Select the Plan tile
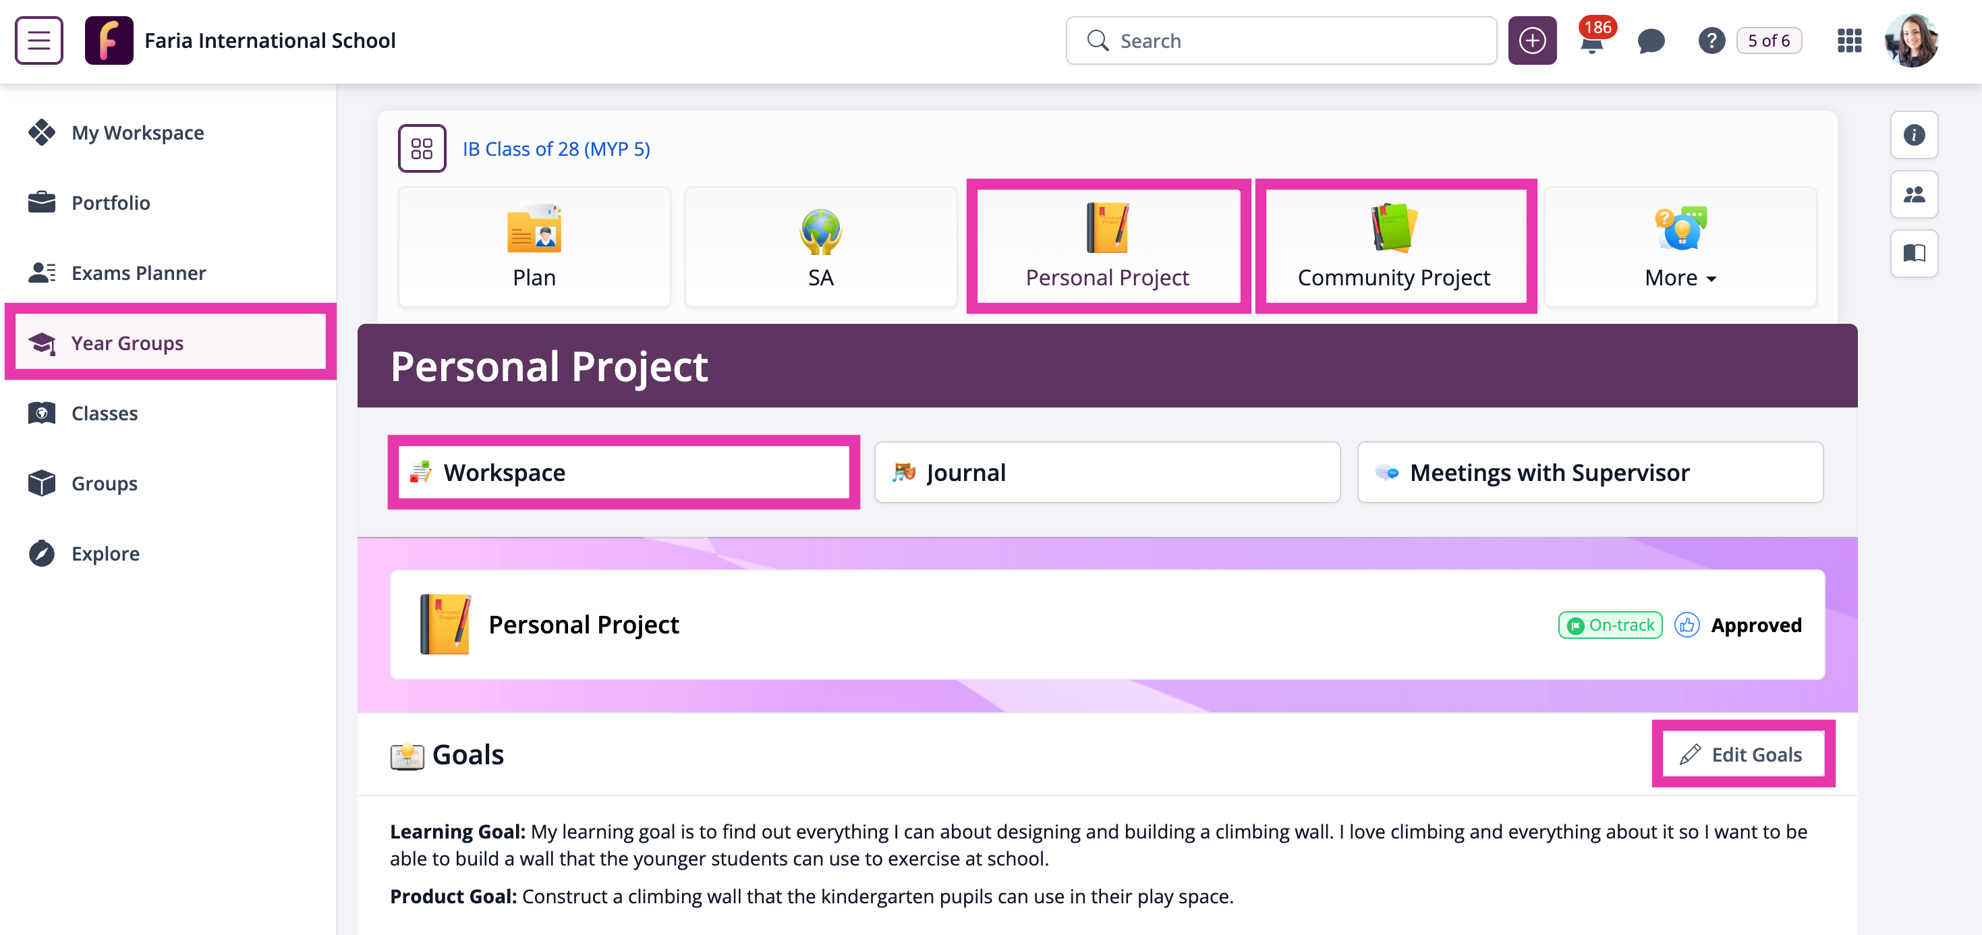The width and height of the screenshot is (1982, 935). pyautogui.click(x=534, y=247)
